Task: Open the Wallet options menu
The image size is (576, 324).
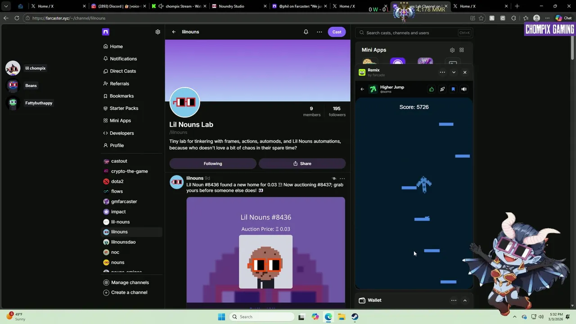Action: click(x=454, y=301)
